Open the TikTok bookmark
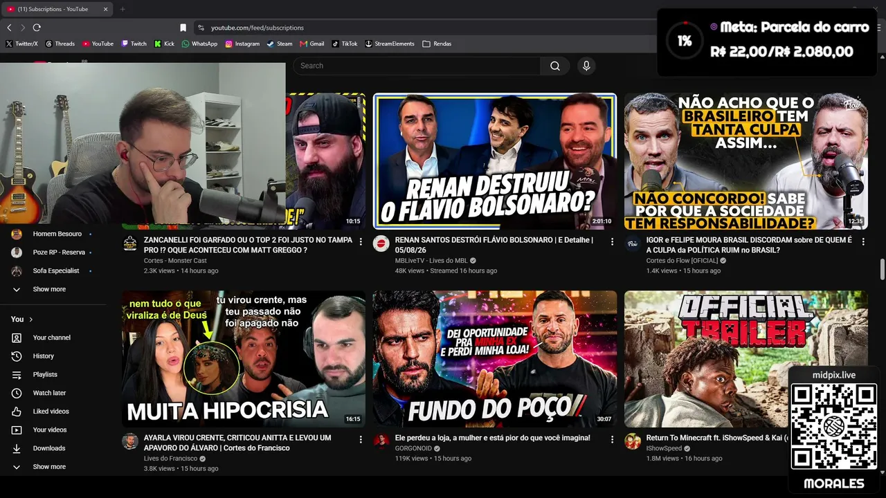The width and height of the screenshot is (886, 498). tap(345, 44)
